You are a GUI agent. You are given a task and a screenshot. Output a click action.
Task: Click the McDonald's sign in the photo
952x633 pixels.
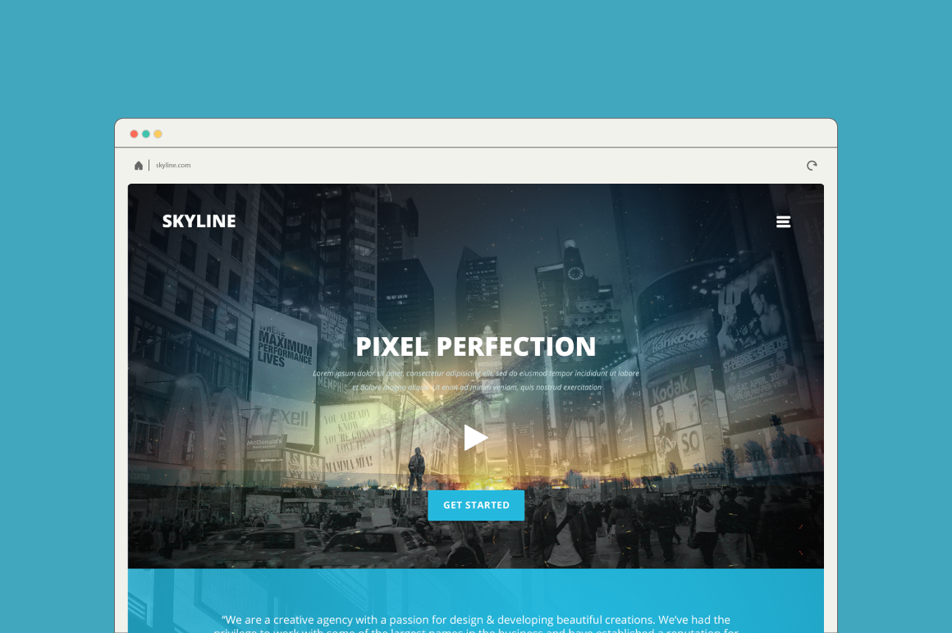click(x=264, y=443)
